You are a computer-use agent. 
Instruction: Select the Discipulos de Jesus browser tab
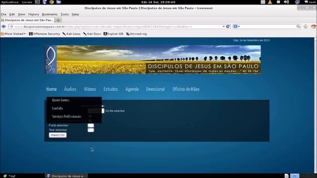point(28,20)
